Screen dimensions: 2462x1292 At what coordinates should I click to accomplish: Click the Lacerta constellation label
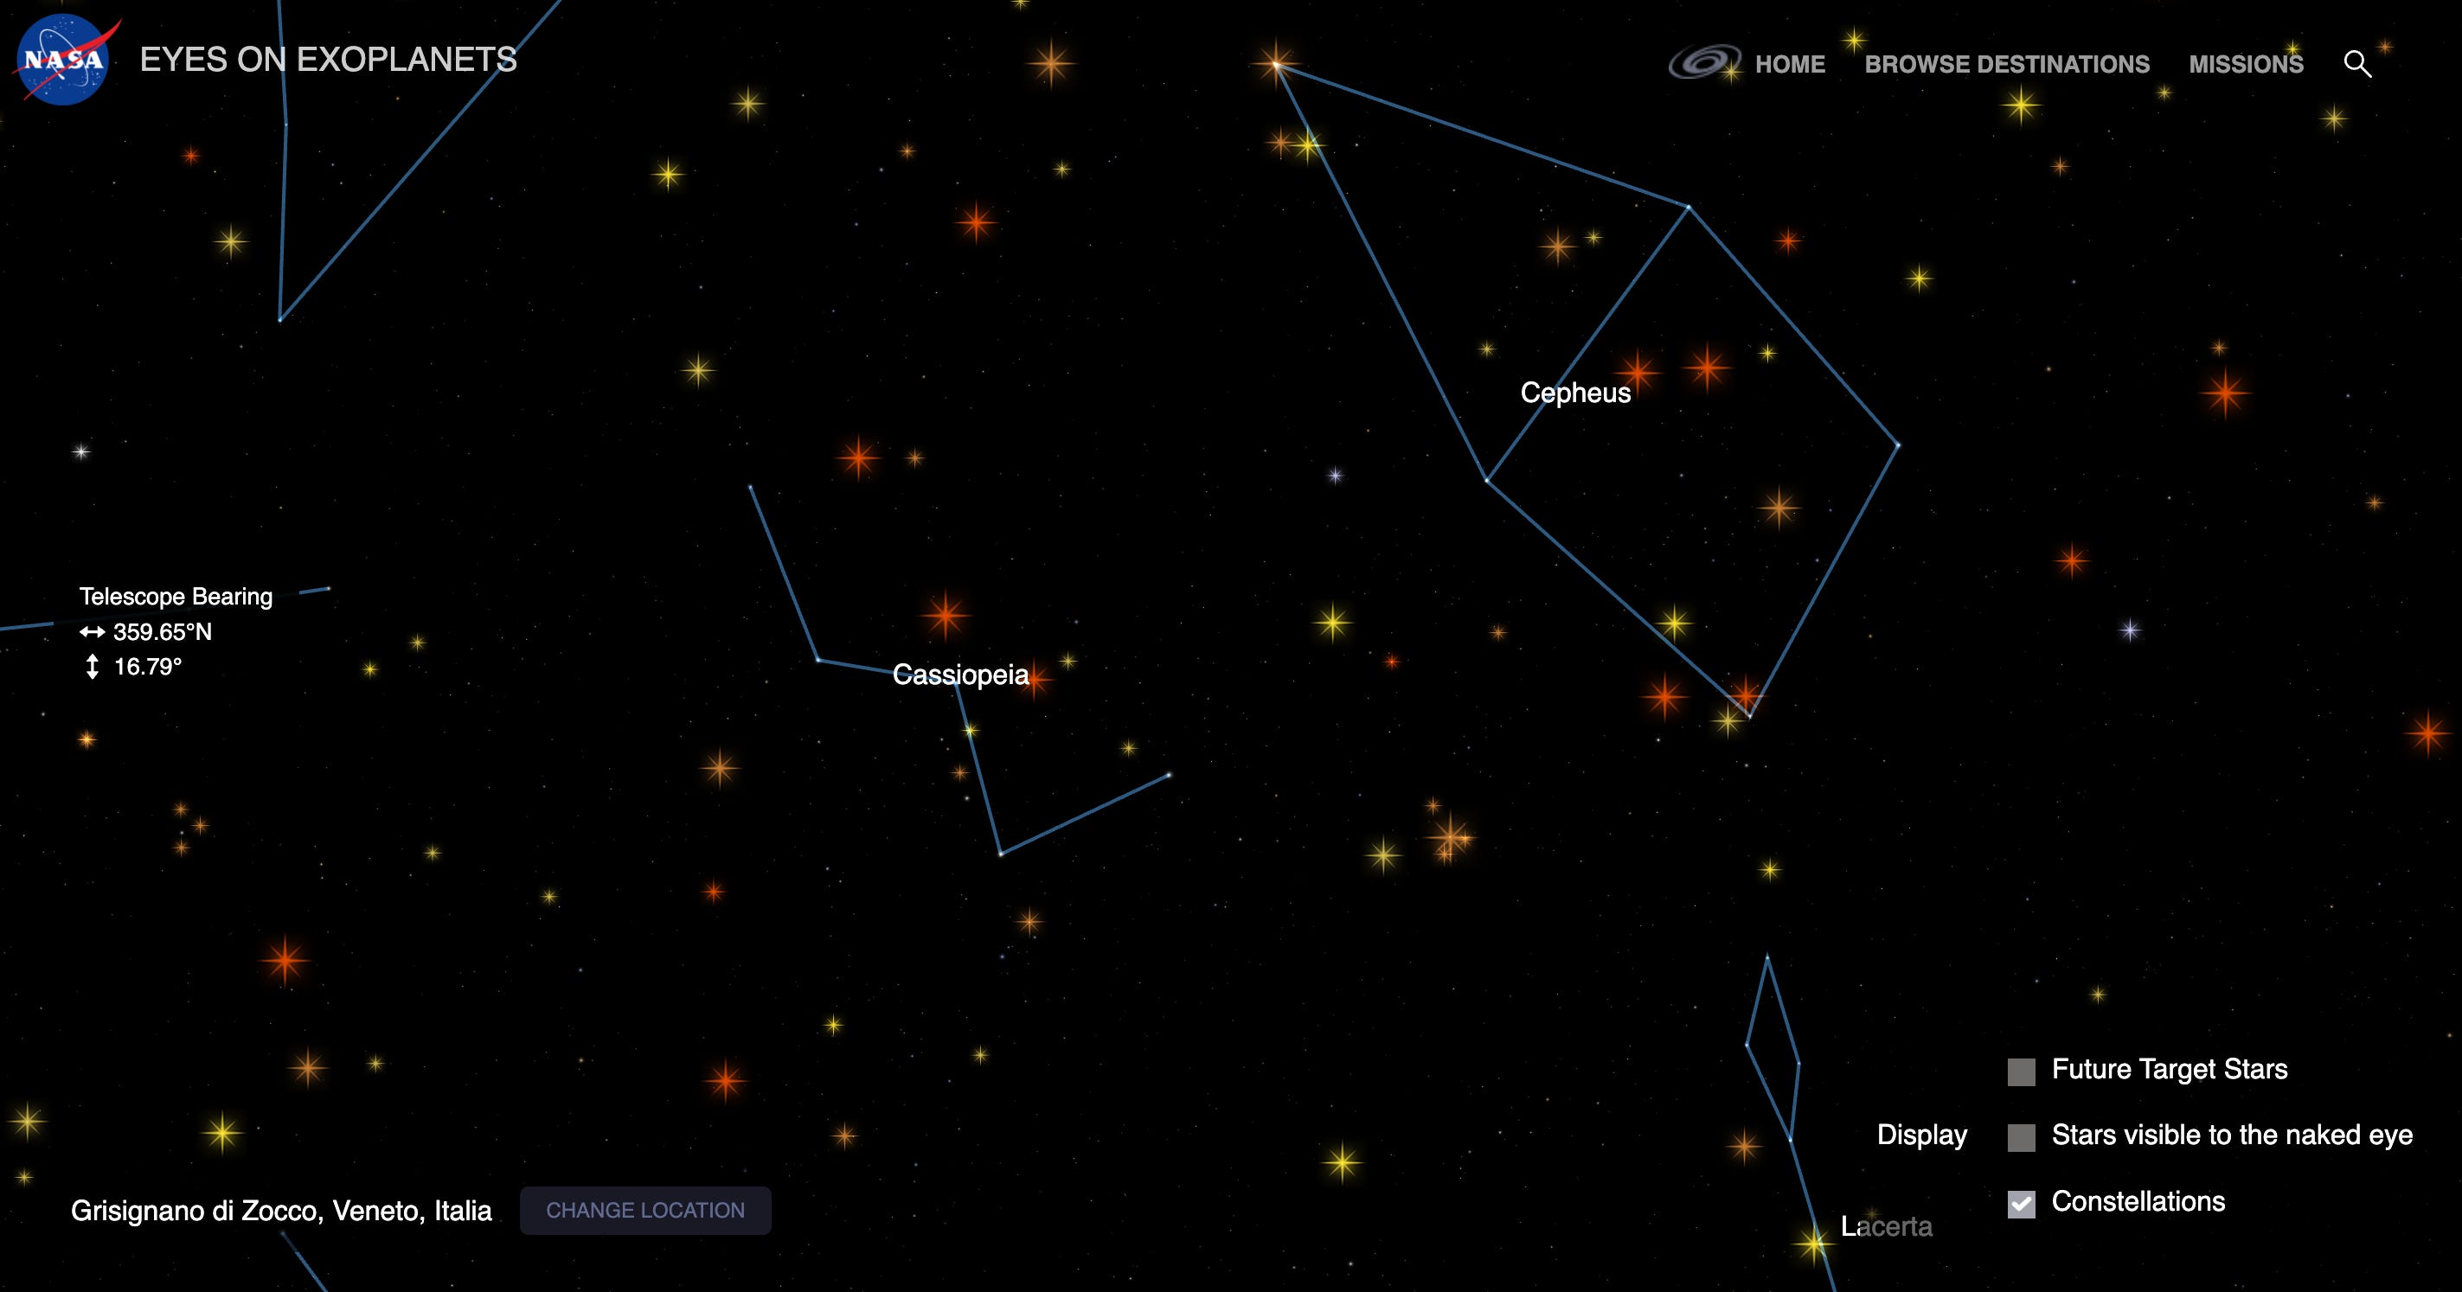(1886, 1226)
